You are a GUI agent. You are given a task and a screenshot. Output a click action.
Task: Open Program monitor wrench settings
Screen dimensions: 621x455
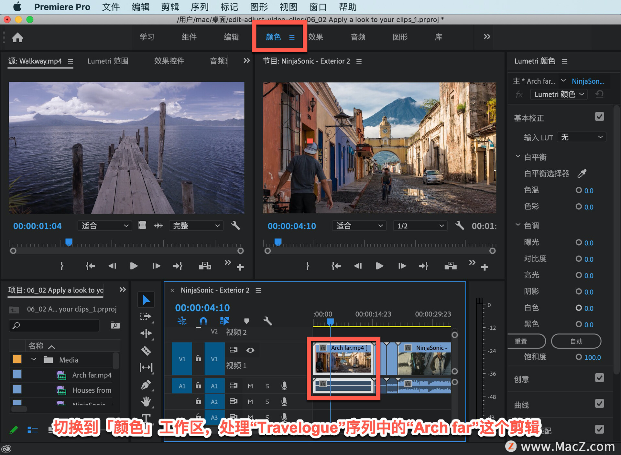459,225
